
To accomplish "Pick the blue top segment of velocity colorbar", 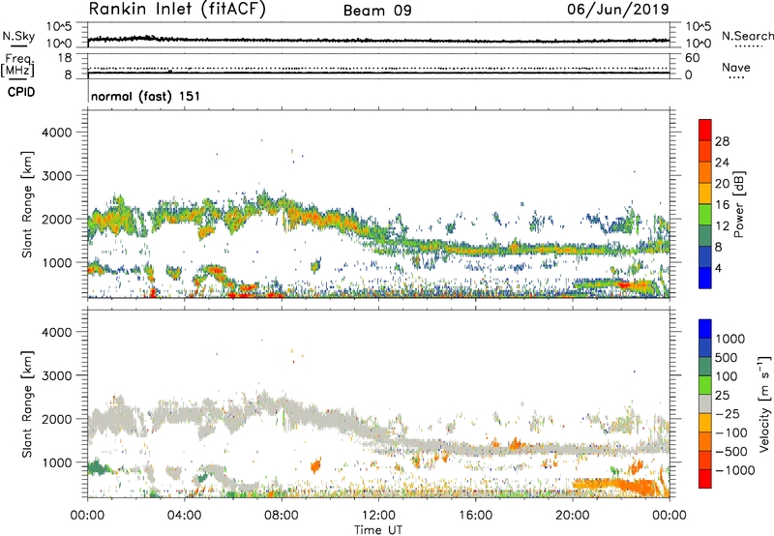I will 705,329.
